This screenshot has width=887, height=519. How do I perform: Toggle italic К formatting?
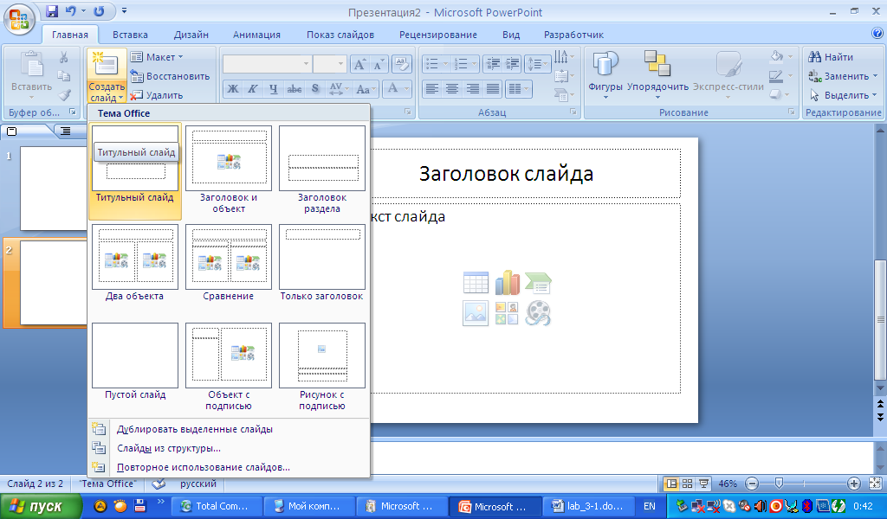(253, 89)
